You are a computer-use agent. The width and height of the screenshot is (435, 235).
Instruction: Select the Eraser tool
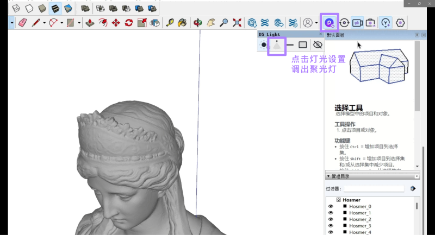coord(23,23)
